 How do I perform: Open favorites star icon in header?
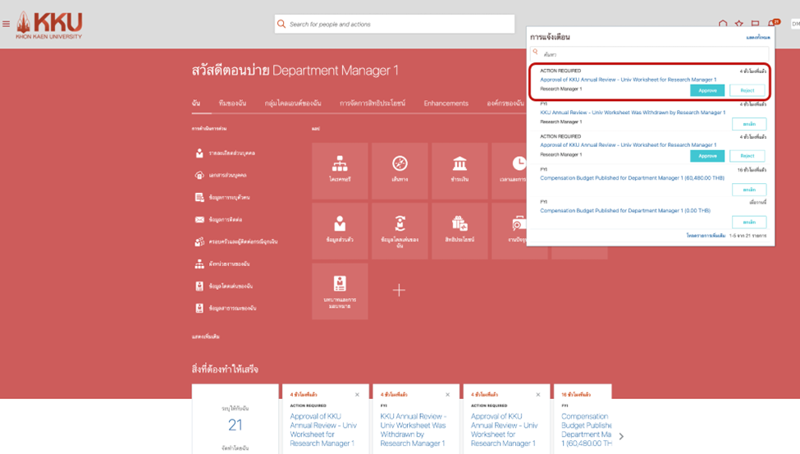pos(738,25)
